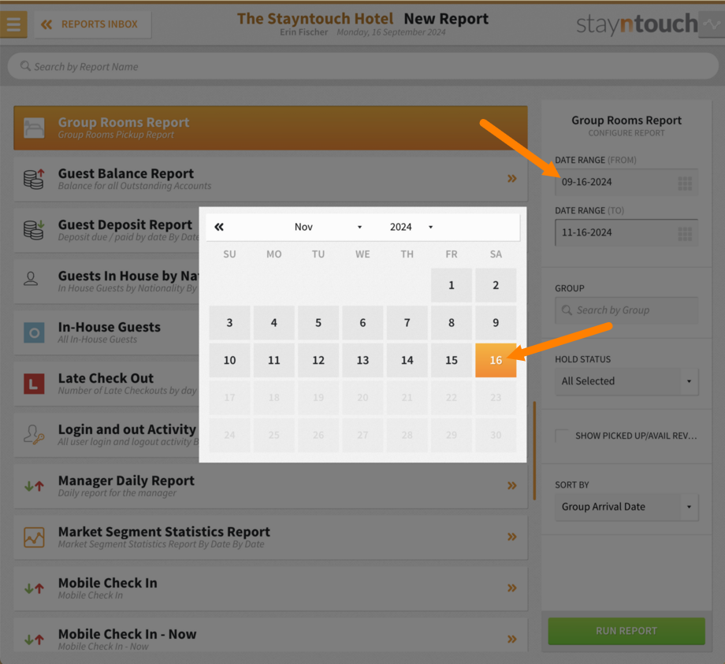Open the Hold Status dropdown
725x664 pixels.
(x=626, y=381)
